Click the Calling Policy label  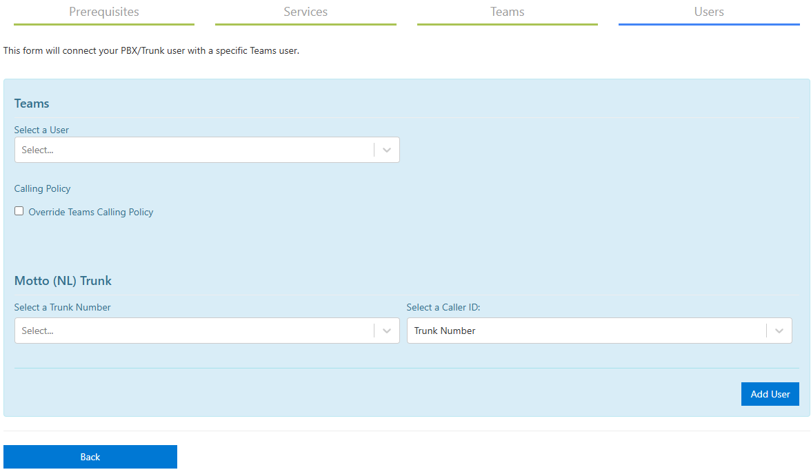pos(43,188)
